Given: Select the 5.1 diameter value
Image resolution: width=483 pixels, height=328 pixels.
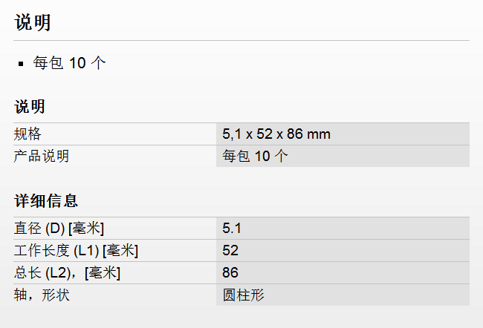Looking at the screenshot, I should [x=232, y=229].
